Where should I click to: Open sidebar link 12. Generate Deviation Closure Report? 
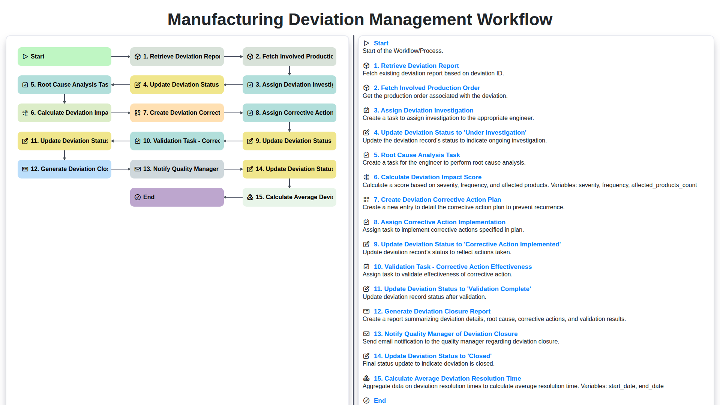tap(432, 311)
